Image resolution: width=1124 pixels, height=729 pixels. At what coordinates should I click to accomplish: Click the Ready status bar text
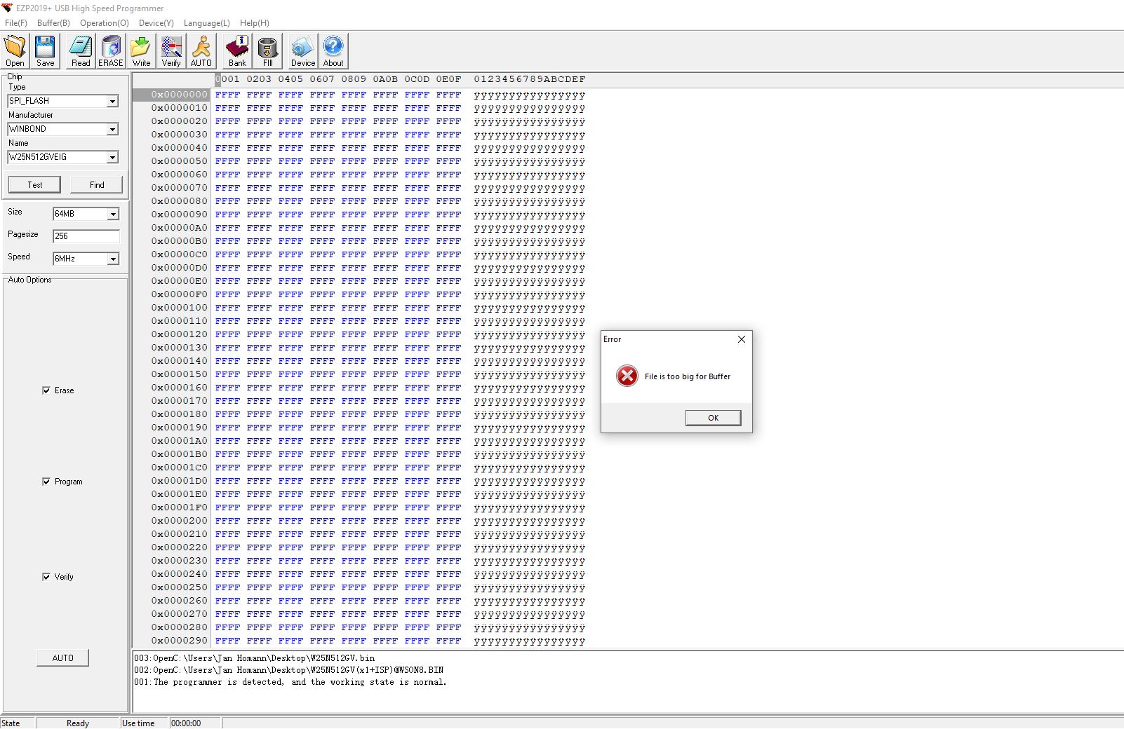[x=78, y=723]
